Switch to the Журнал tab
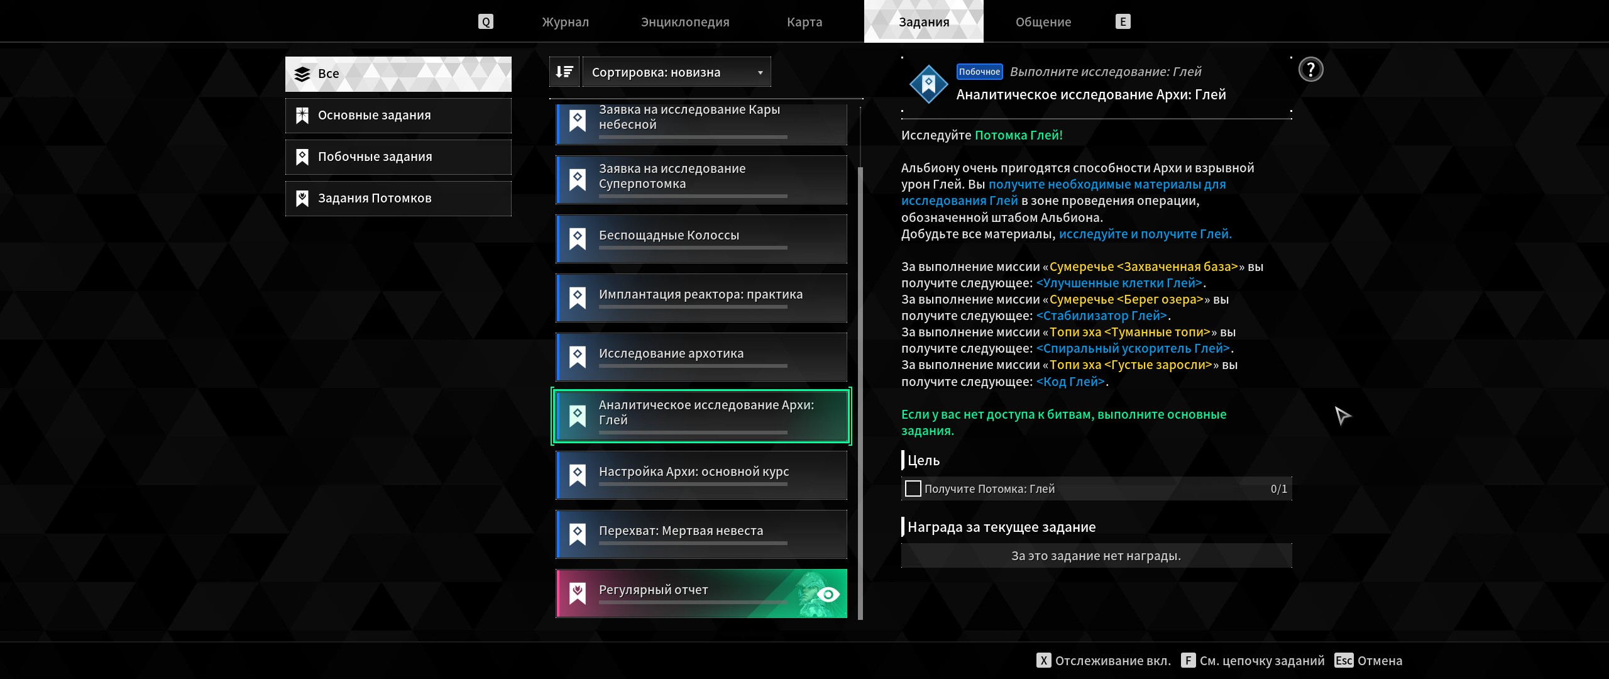Screen dimensions: 1609x679 tap(565, 22)
